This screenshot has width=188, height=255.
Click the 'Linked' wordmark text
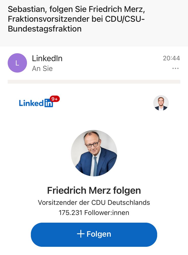(31, 103)
